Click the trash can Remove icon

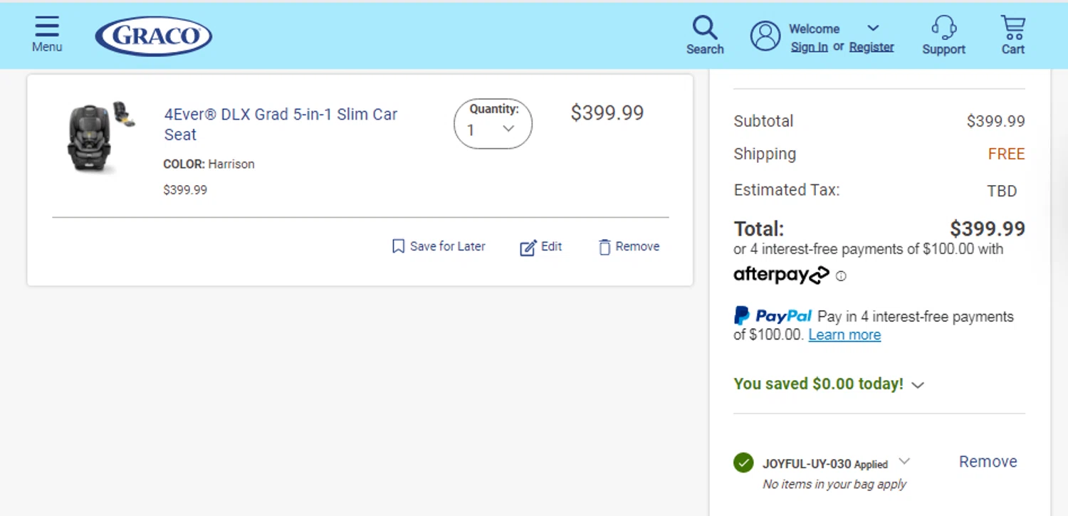[x=604, y=247]
